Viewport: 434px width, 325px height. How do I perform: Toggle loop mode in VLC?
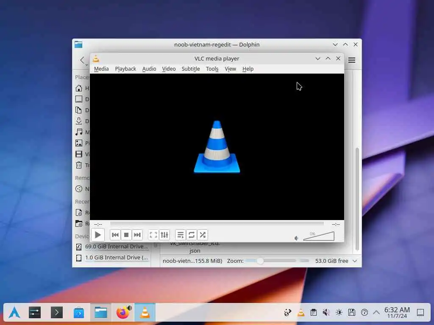click(x=192, y=235)
